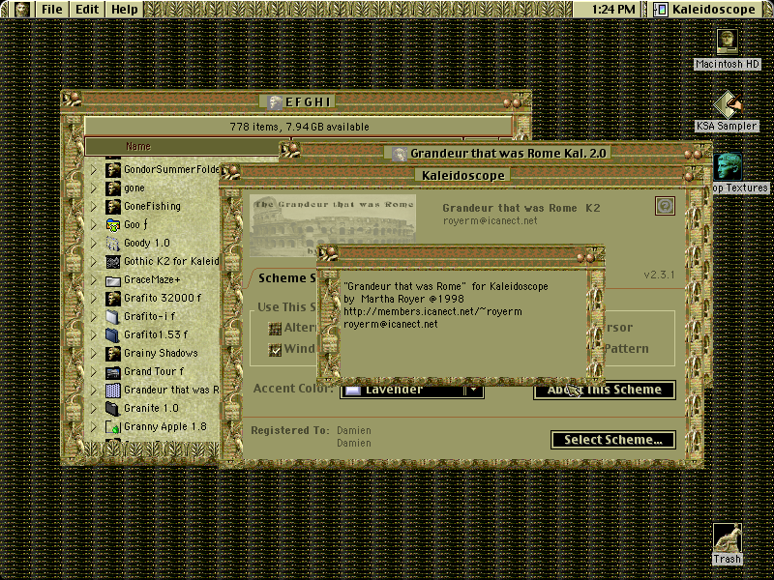This screenshot has width=774, height=580.
Task: Expand the GondorSummerFolder row
Action: [93, 170]
